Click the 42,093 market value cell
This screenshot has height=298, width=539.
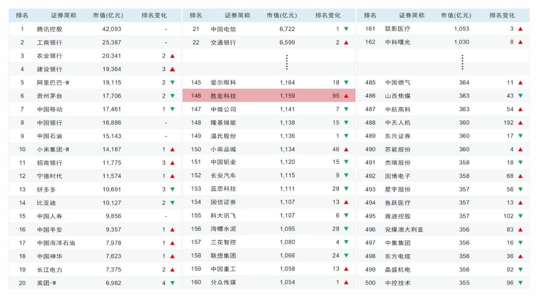pyautogui.click(x=111, y=30)
